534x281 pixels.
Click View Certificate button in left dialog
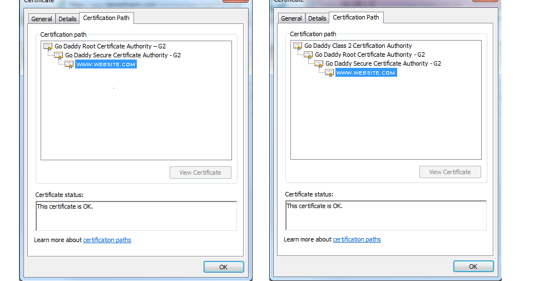click(x=200, y=172)
